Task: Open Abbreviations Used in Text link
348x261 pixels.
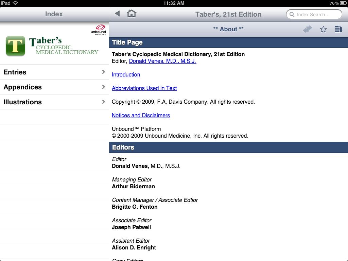Action: [144, 88]
